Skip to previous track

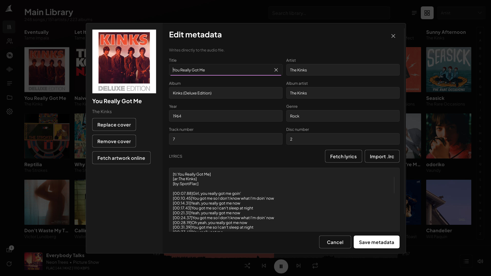264,266
